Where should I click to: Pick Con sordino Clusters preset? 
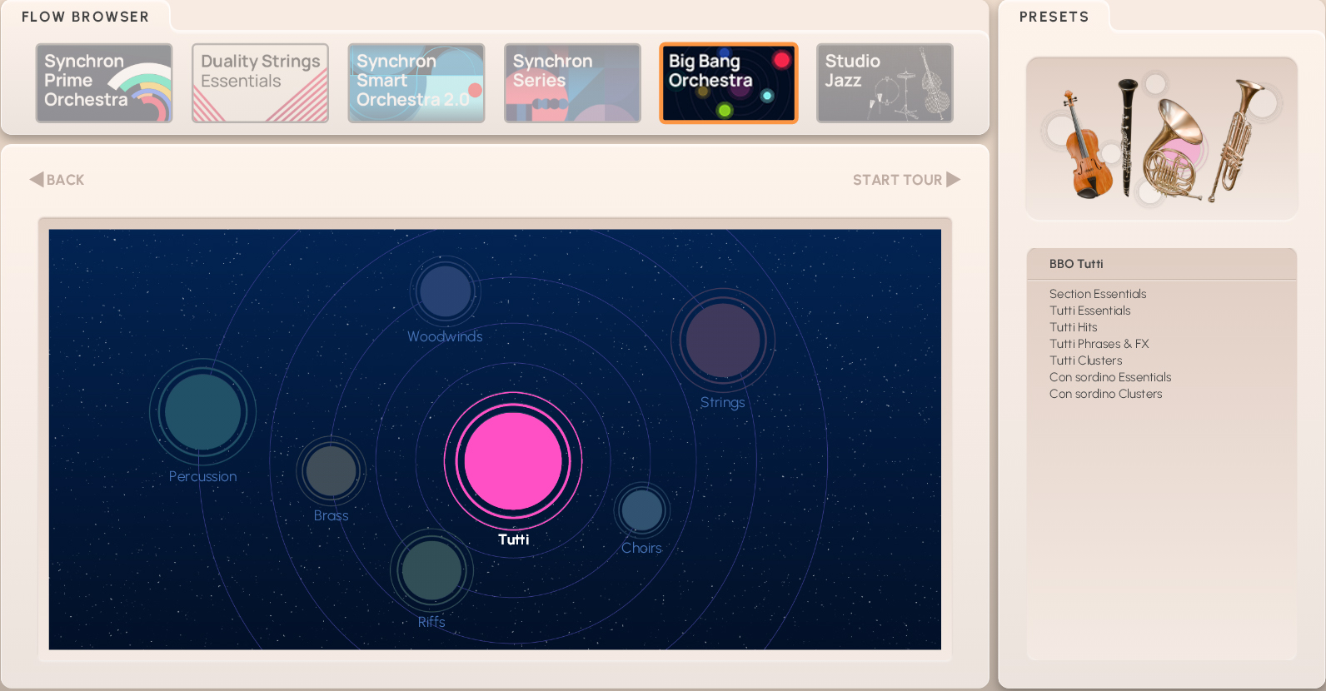click(1105, 394)
